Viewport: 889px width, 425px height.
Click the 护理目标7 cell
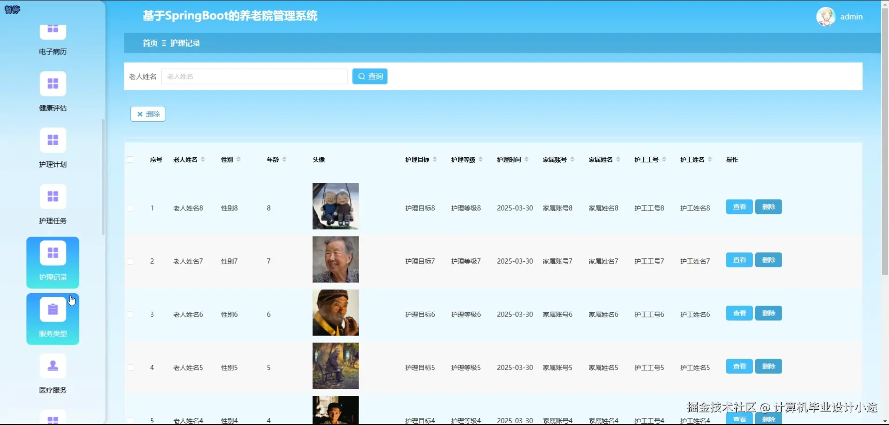pos(420,261)
